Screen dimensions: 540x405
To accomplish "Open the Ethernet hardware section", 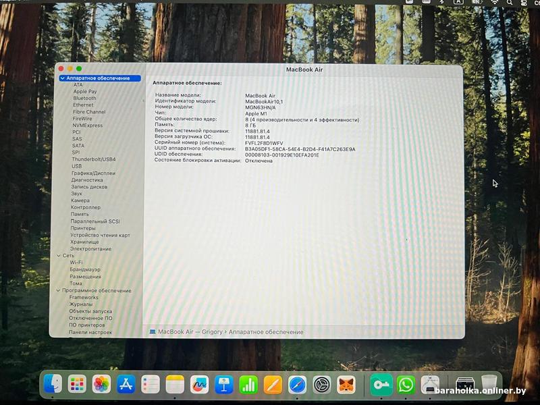I will pos(83,105).
